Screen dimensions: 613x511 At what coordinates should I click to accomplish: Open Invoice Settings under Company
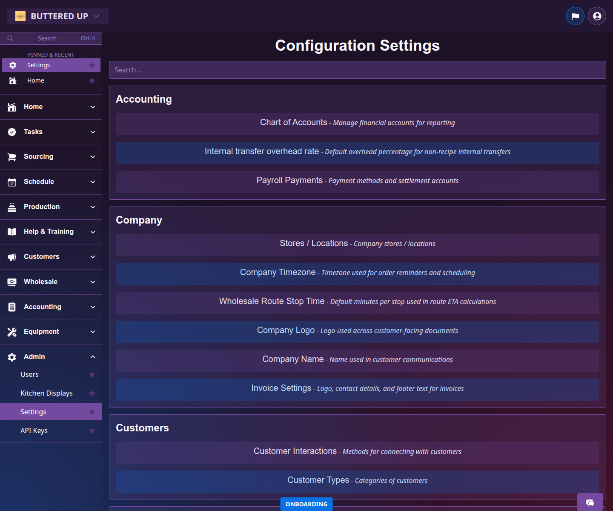[x=358, y=389]
